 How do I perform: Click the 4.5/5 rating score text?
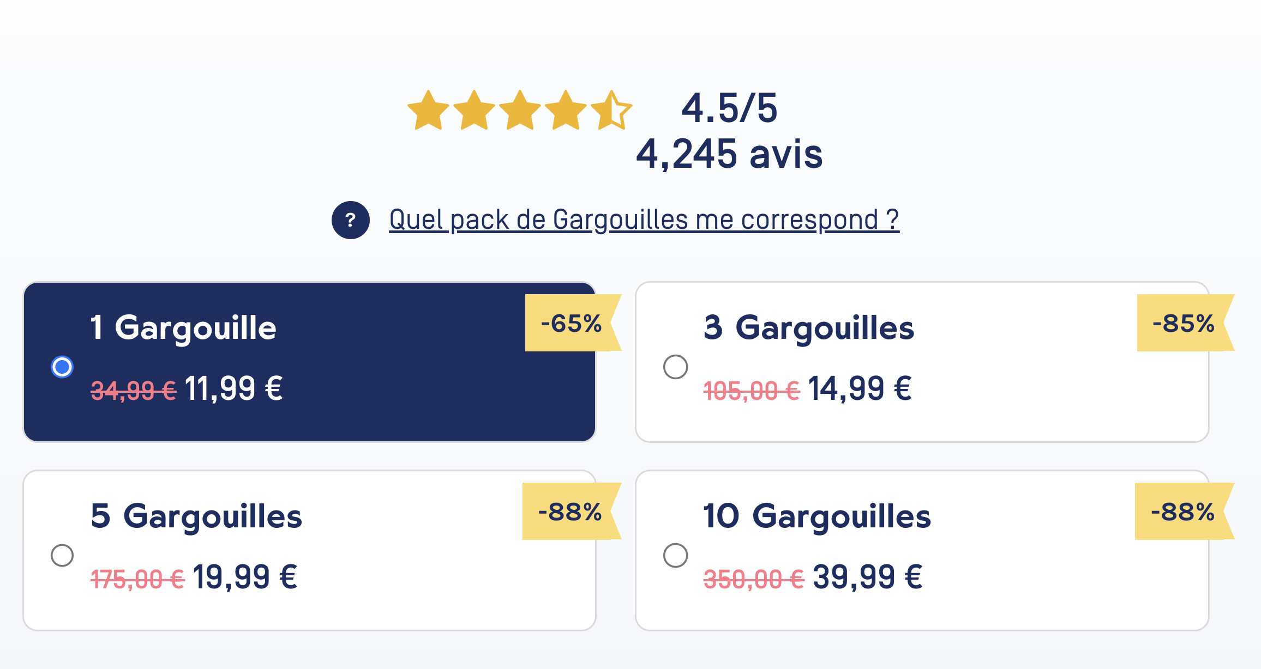(729, 108)
